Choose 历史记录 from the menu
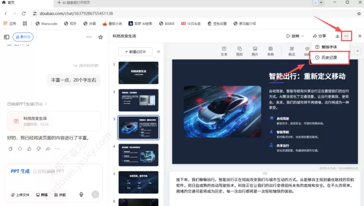 coord(329,58)
